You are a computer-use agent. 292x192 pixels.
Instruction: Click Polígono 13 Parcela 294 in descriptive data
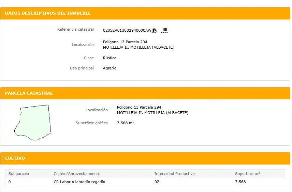pyautogui.click(x=125, y=42)
